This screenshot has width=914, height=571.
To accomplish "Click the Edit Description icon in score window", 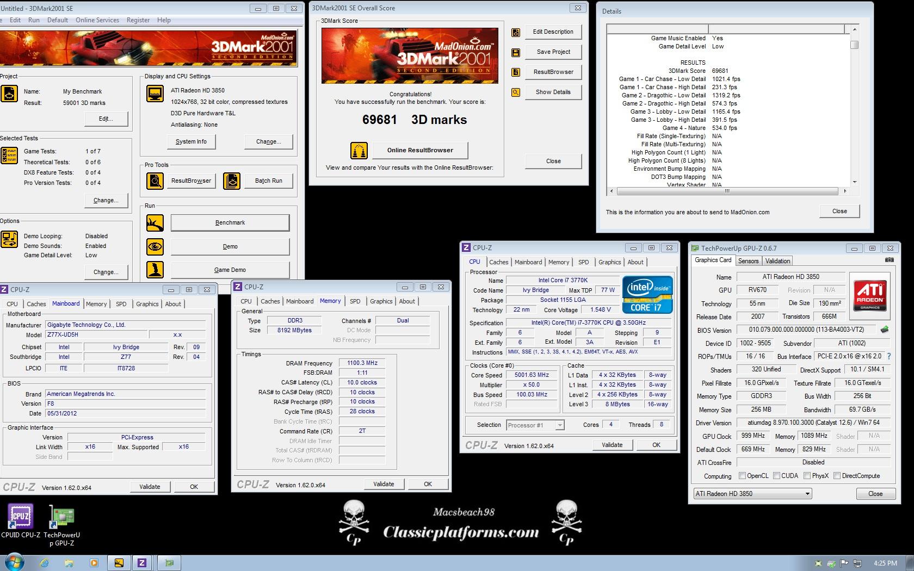I will (x=516, y=32).
